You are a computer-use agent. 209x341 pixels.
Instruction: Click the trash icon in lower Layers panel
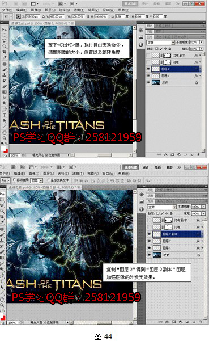[x=201, y=322]
